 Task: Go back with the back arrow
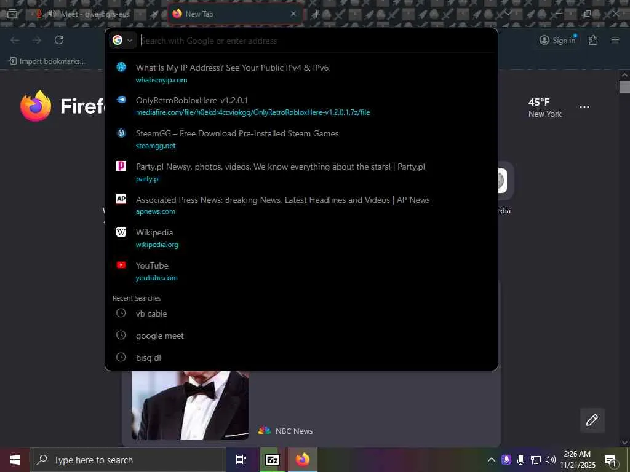(x=15, y=40)
